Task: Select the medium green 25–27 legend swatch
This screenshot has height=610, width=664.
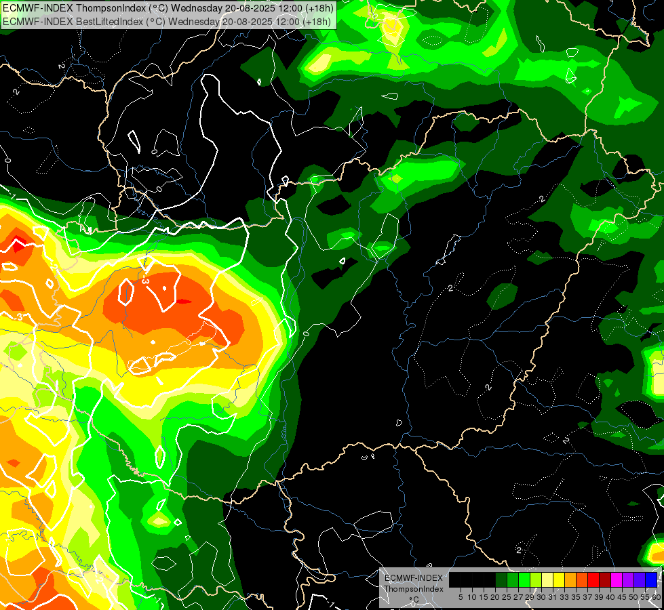Action: click(513, 579)
